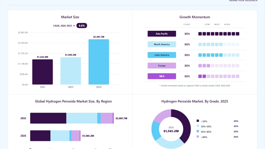Click the Grand View Research logo text
265x149 pixels.
click(243, 1)
